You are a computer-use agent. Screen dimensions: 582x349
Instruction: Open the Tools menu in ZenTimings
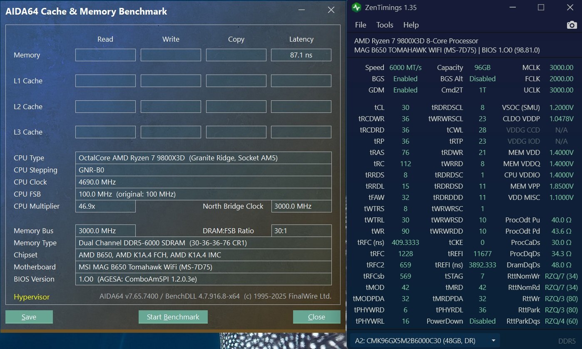(385, 25)
